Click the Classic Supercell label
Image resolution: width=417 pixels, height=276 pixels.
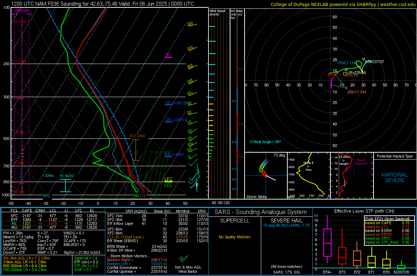pos(361,162)
